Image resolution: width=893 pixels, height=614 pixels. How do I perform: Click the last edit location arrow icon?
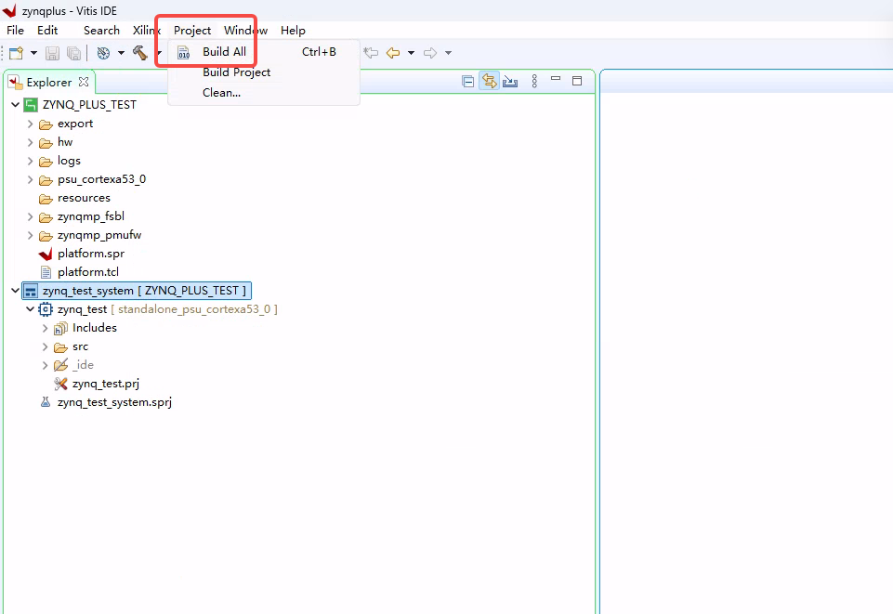click(371, 53)
